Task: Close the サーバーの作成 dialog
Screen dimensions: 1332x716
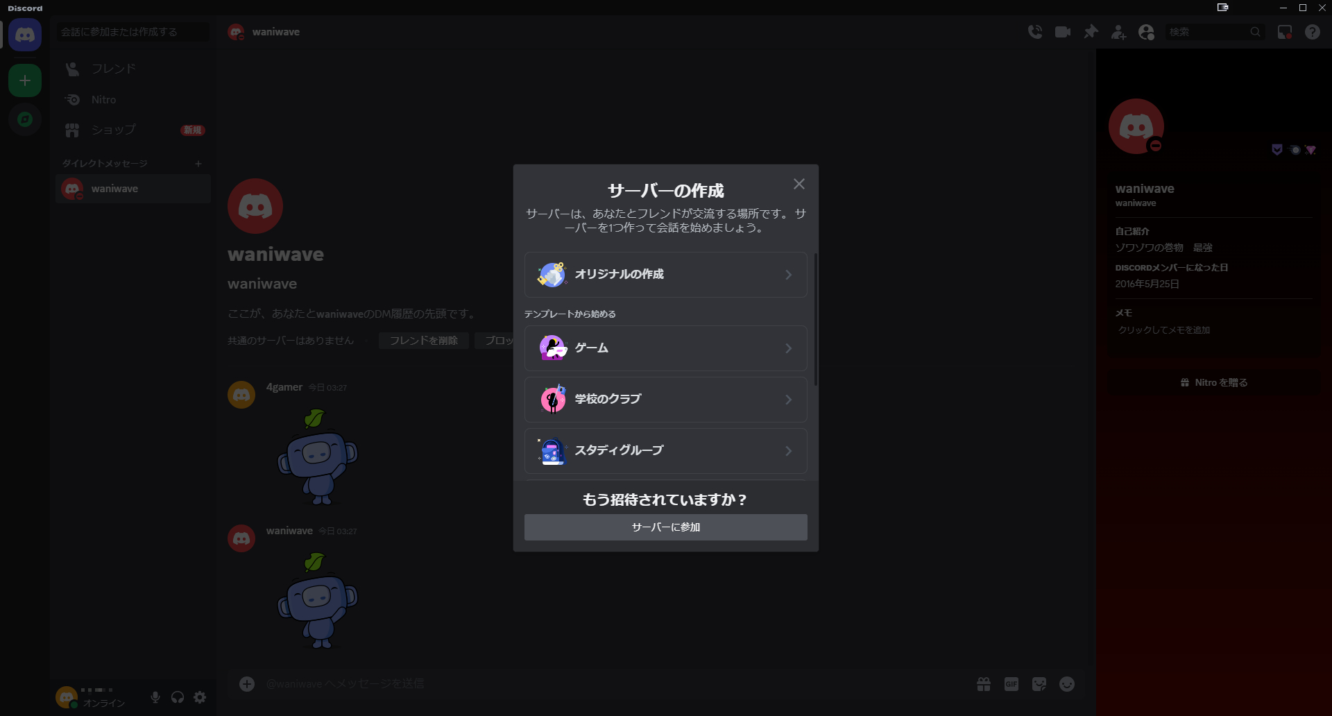Action: 799,184
